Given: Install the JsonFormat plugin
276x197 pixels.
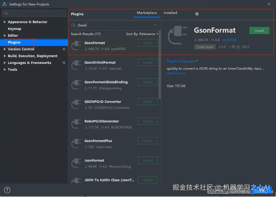Looking at the screenshot, I should click(148, 160).
